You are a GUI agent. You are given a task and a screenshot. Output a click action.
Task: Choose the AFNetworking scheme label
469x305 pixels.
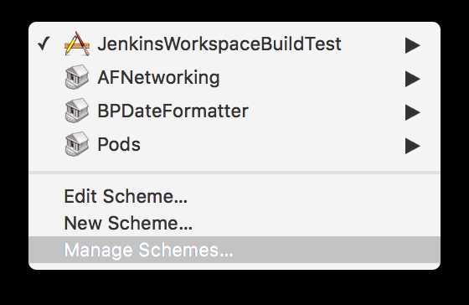[x=158, y=78]
